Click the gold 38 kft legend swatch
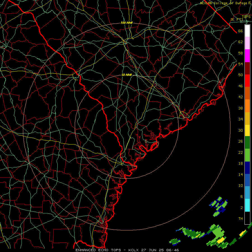The image size is (252, 252). click(x=247, y=118)
